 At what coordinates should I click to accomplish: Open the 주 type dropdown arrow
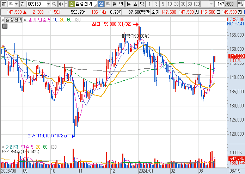(17, 4)
